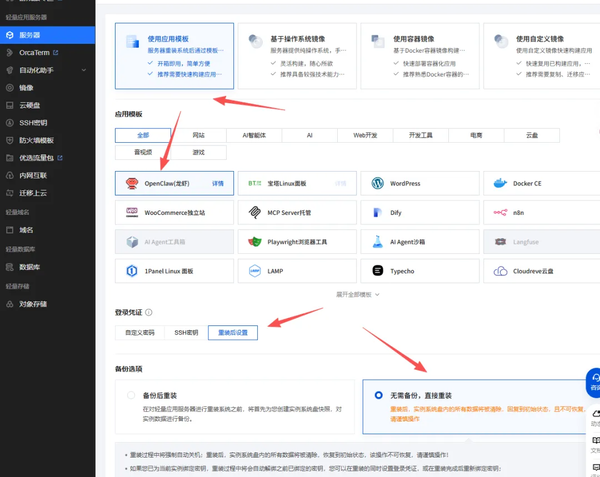Switch to the 电商 template tab
Image resolution: width=600 pixels, height=477 pixels.
tap(477, 135)
